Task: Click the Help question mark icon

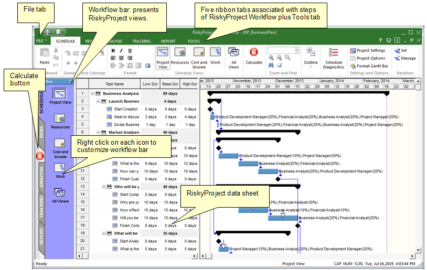Action: [x=380, y=40]
